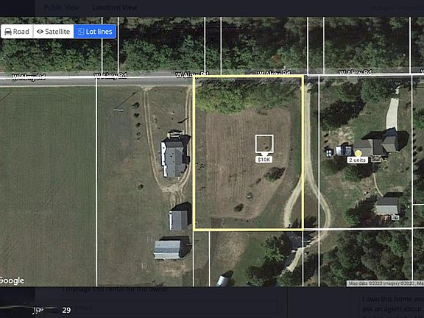Click the faded link in the top right
This screenshot has width=424, height=318.
(x=397, y=8)
